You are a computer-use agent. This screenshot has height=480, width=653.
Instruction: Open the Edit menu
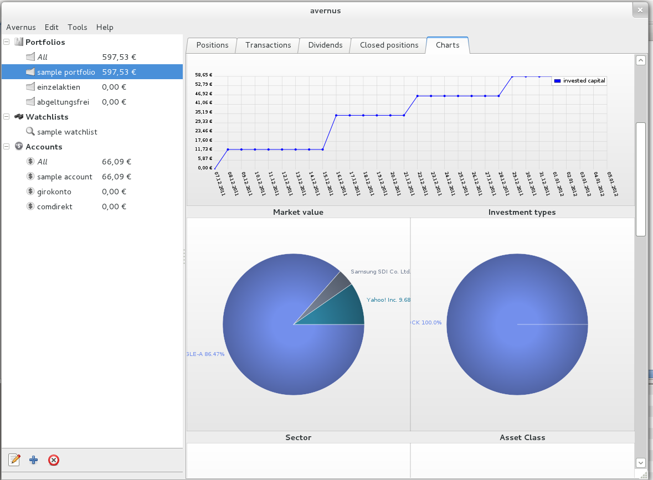coord(52,27)
